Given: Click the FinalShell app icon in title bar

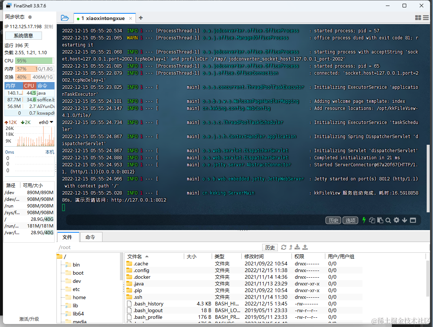Looking at the screenshot, I should tap(9, 6).
